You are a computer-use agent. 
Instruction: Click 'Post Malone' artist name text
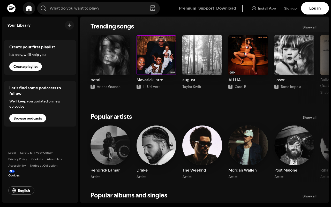point(286,170)
